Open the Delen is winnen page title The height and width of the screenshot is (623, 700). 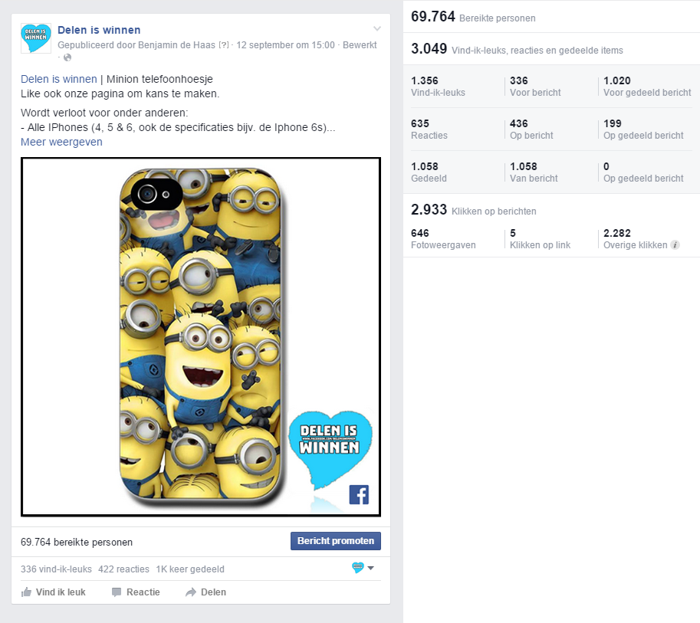[99, 30]
